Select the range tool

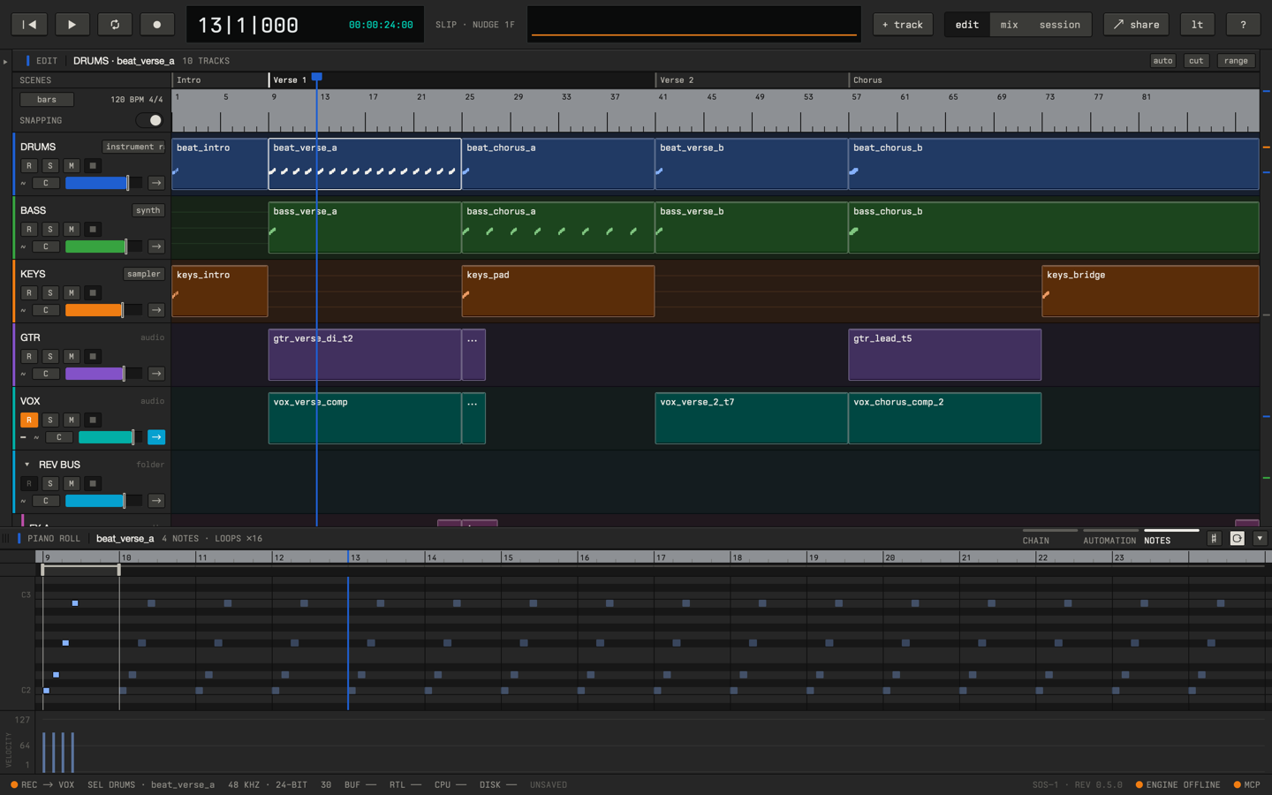pos(1236,61)
